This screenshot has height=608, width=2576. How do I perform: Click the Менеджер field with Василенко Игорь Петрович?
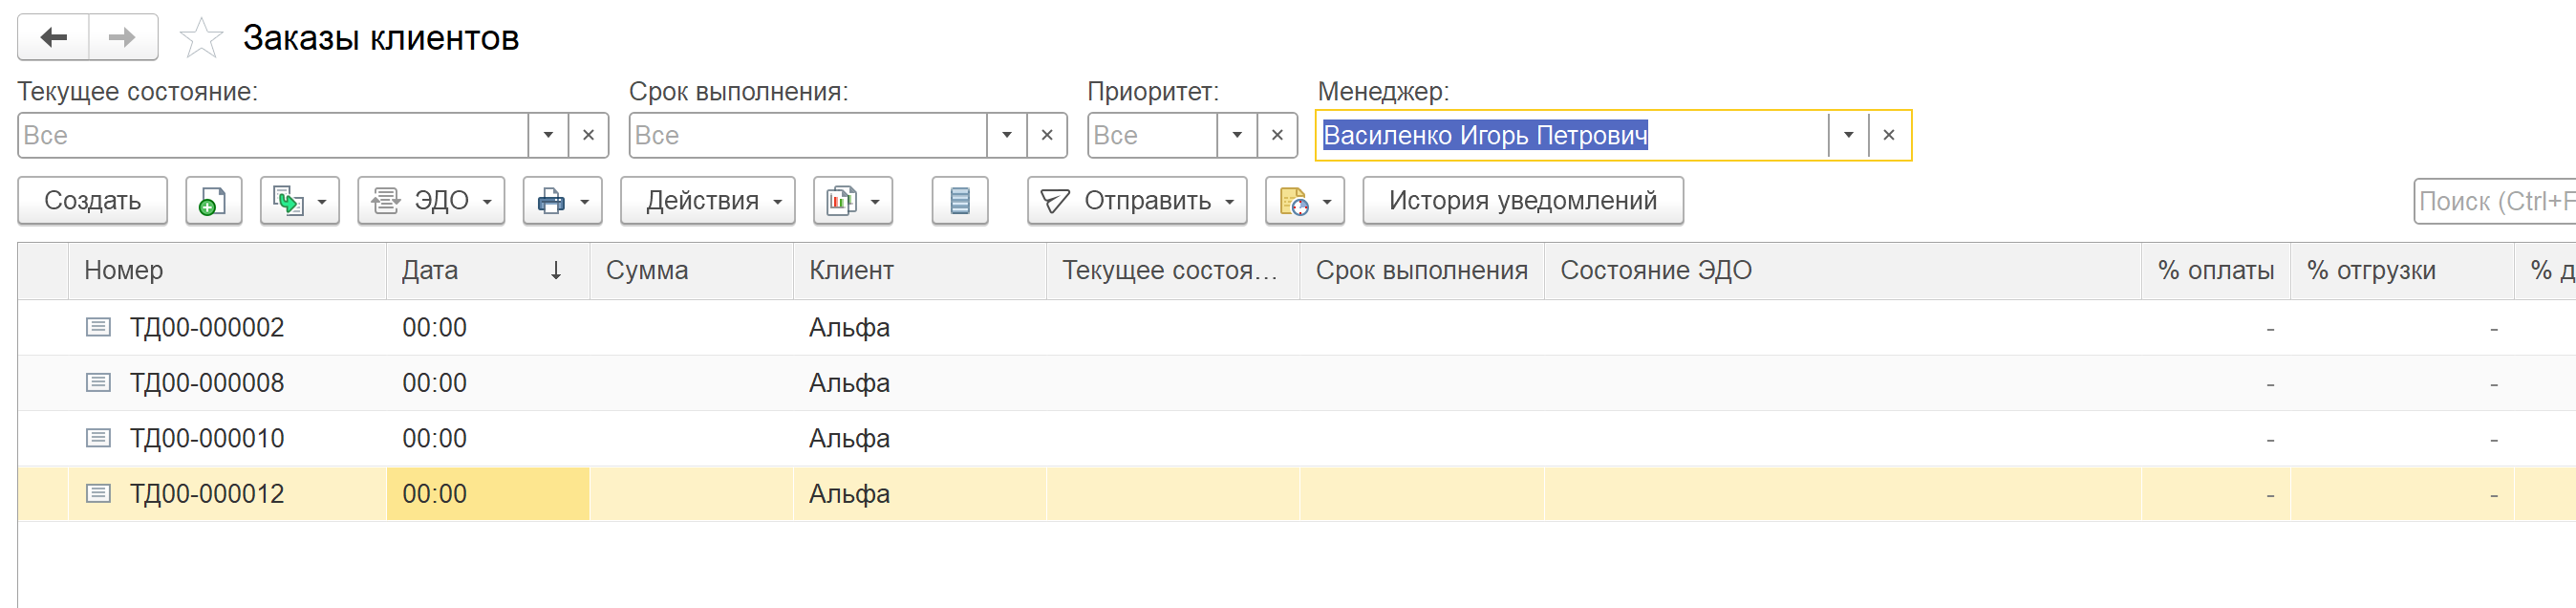[x=1572, y=135]
